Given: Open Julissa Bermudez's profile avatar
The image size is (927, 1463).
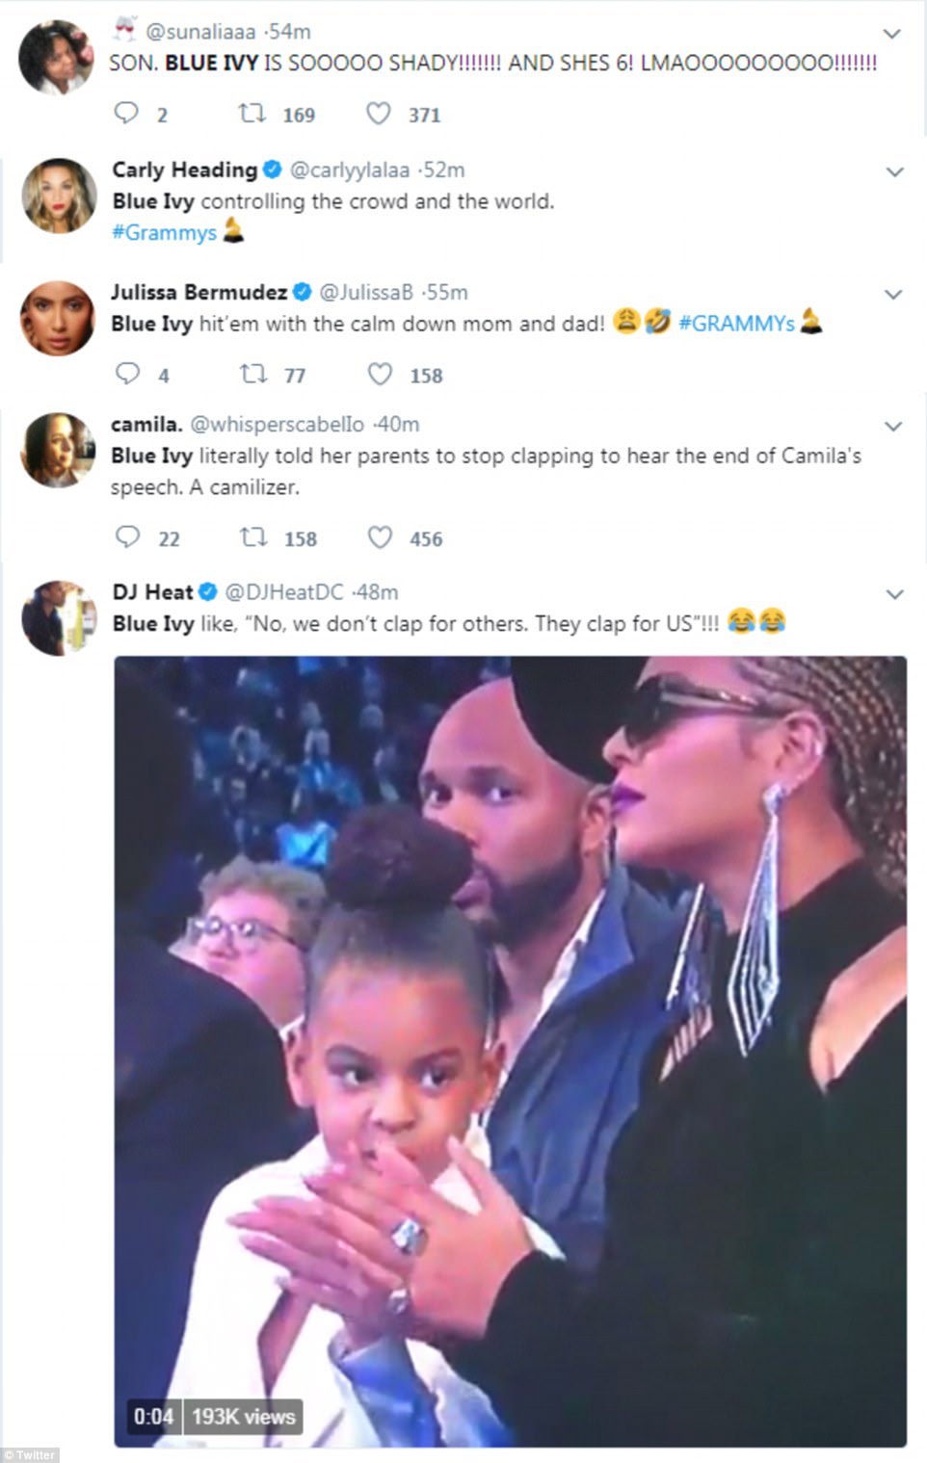Looking at the screenshot, I should click(58, 318).
